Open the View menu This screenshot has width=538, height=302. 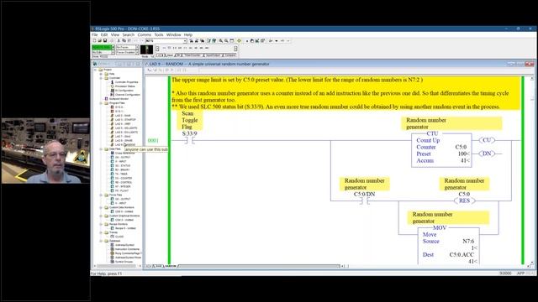[x=115, y=35]
